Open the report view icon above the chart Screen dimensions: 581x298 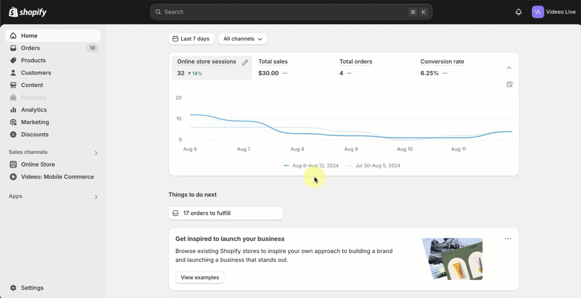[510, 85]
